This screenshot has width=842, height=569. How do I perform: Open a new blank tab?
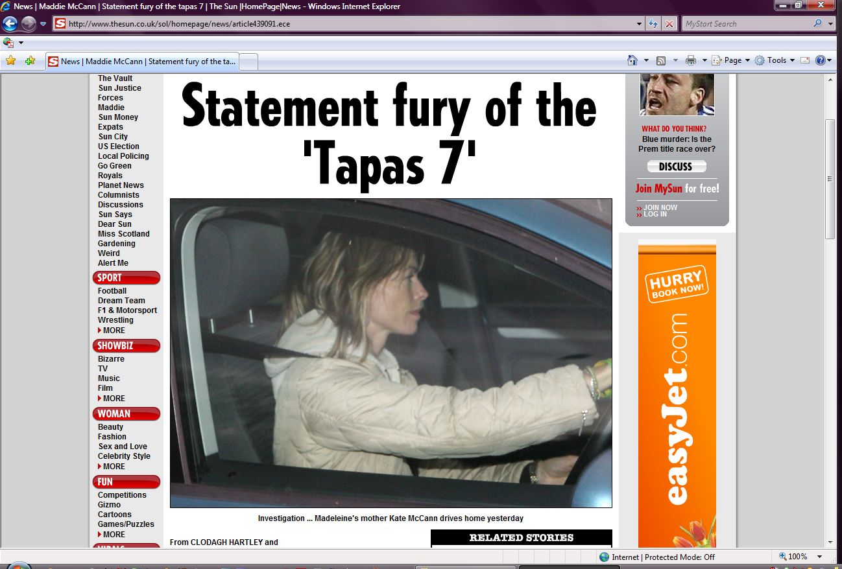click(x=249, y=62)
